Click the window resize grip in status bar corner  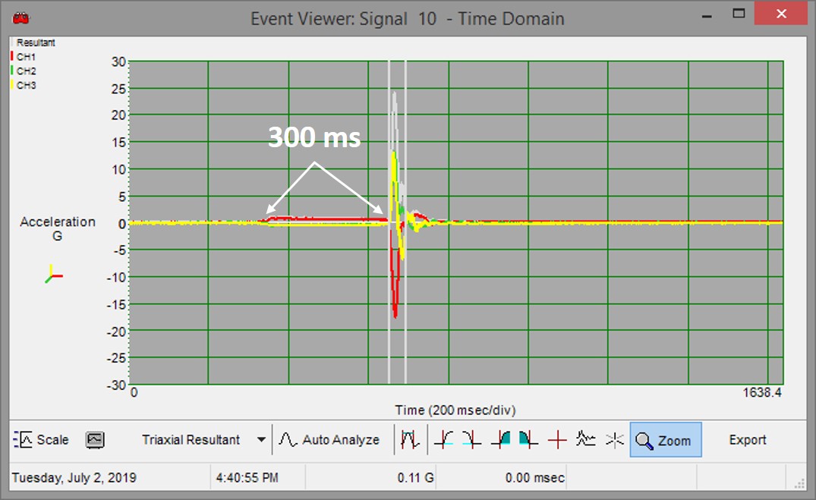coord(800,484)
